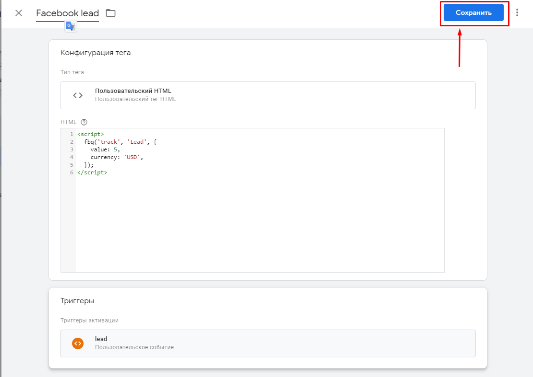Click the currency: 'USD' code line

(117, 157)
